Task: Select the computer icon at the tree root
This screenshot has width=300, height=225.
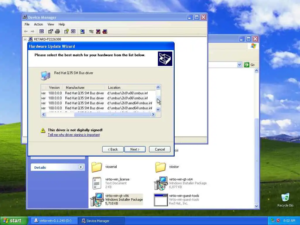Action: coord(30,39)
